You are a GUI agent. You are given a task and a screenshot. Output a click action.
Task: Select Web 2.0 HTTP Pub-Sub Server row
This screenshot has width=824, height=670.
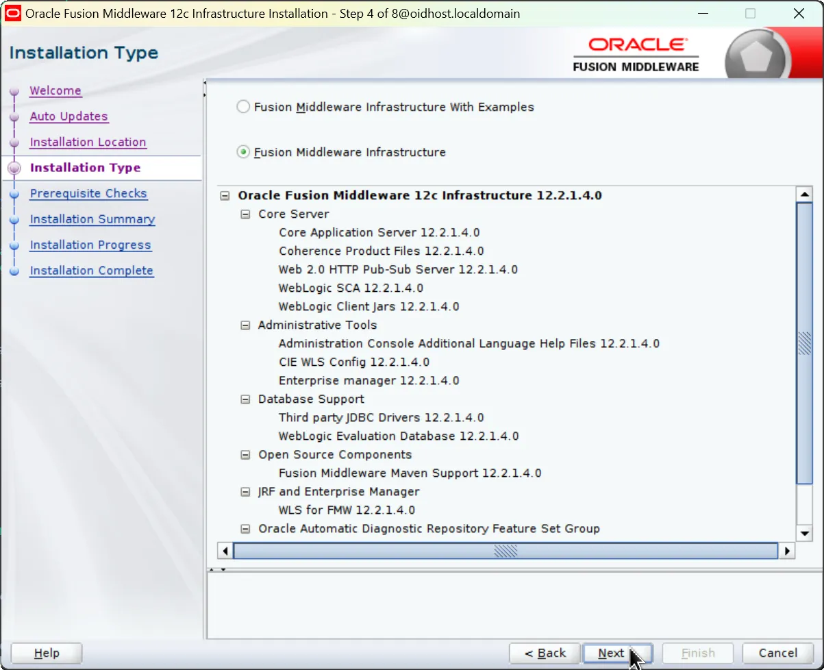pyautogui.click(x=398, y=270)
